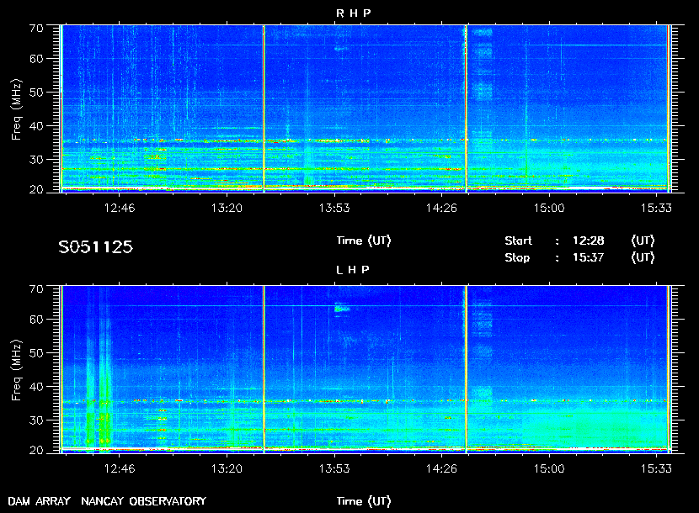The height and width of the screenshot is (513, 699).
Task: Click the stop time value "15:37"
Action: coord(588,258)
